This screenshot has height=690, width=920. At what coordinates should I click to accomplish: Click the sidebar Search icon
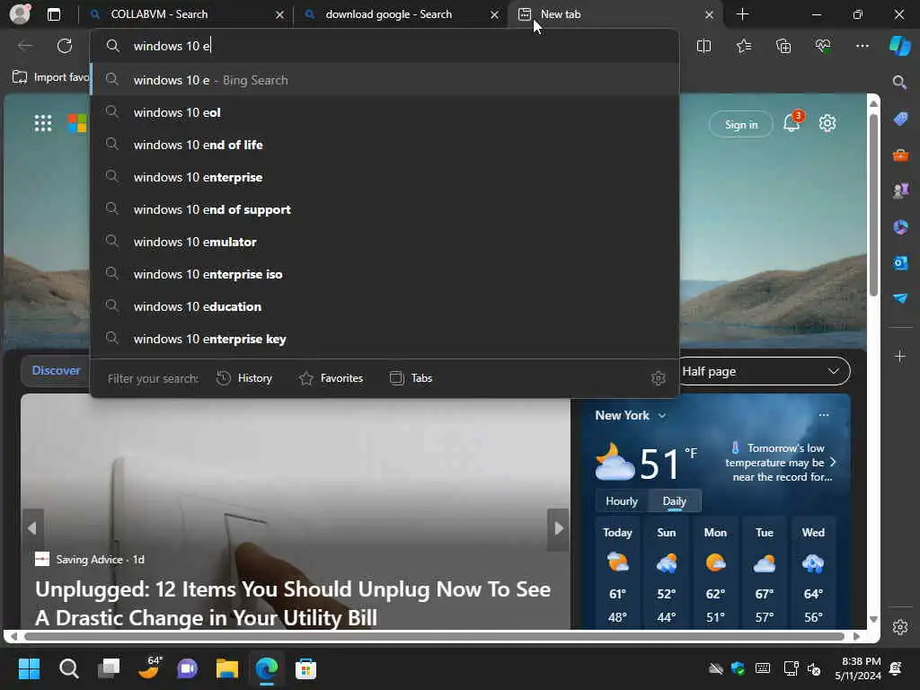(899, 82)
